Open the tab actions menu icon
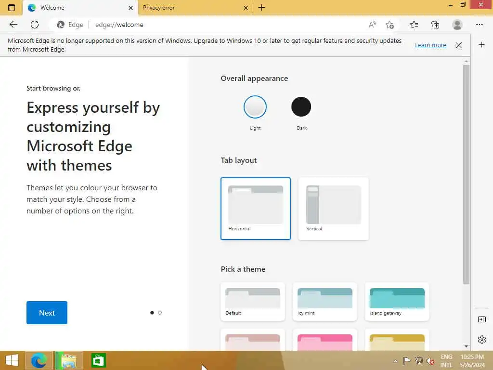Screen dimensions: 493x370 point(12,8)
